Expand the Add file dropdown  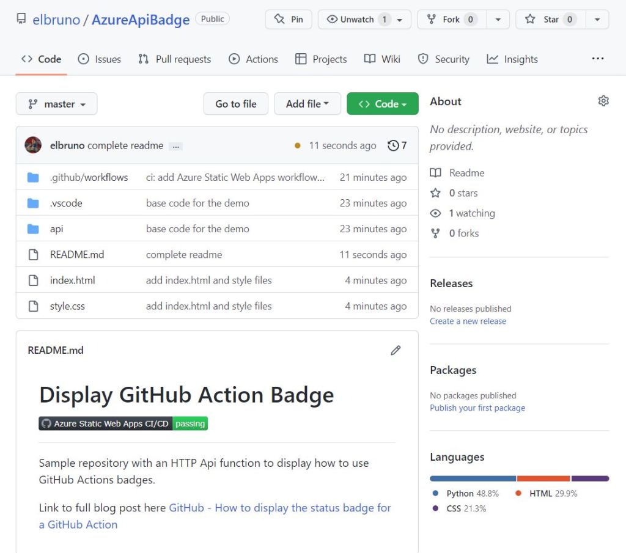click(x=307, y=104)
